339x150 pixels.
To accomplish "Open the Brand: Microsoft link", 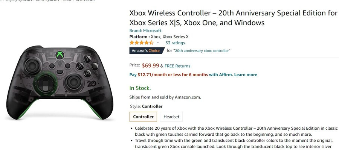I will point(145,31).
